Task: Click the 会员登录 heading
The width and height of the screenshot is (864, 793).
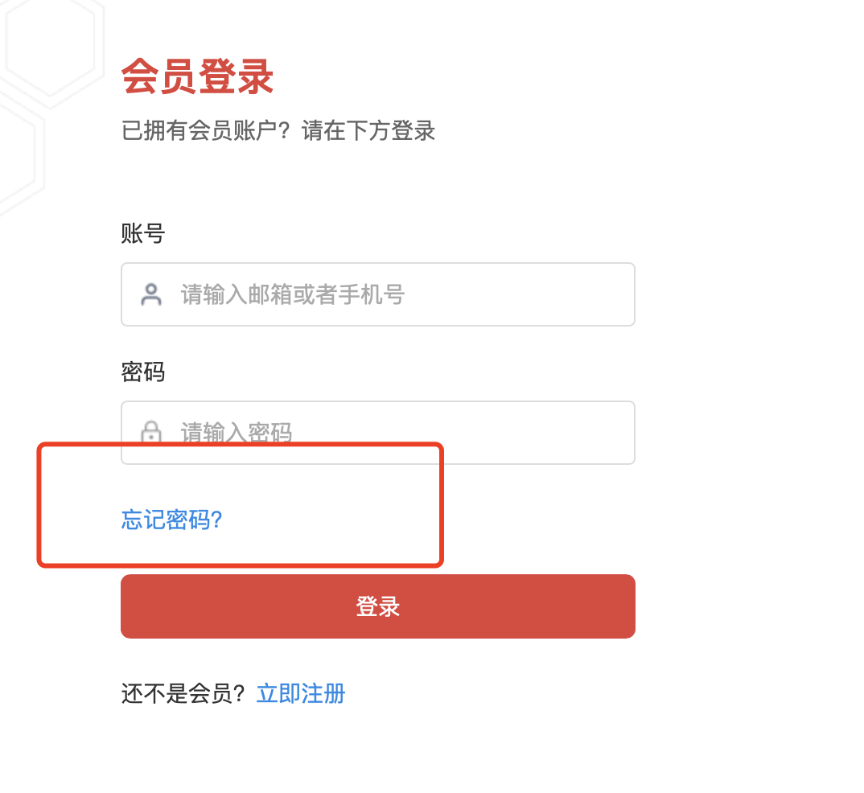Action: coord(197,76)
